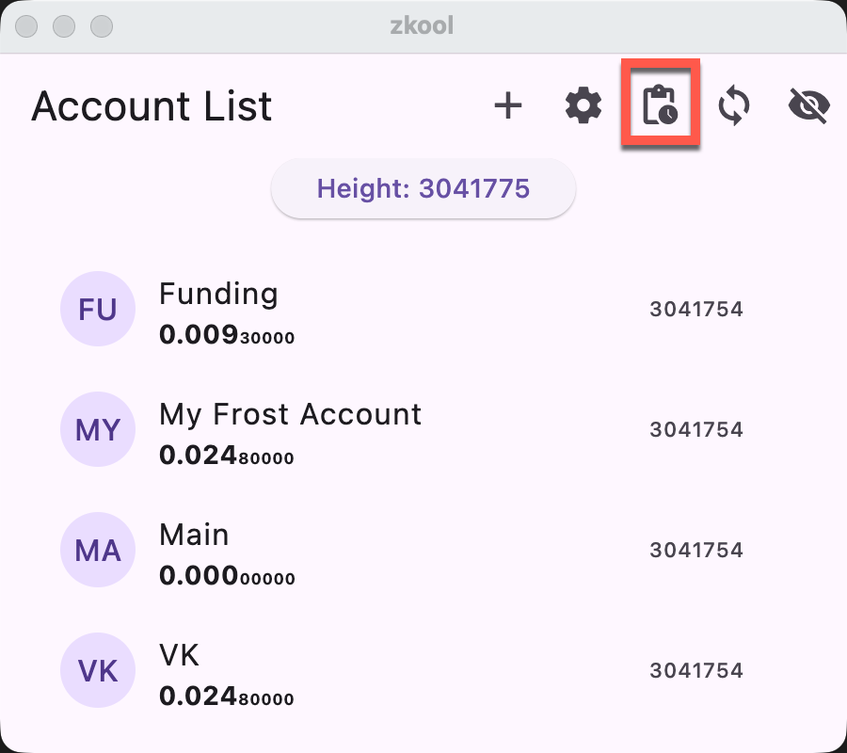847x753 pixels.
Task: Select the Main account name
Action: pyautogui.click(x=194, y=536)
